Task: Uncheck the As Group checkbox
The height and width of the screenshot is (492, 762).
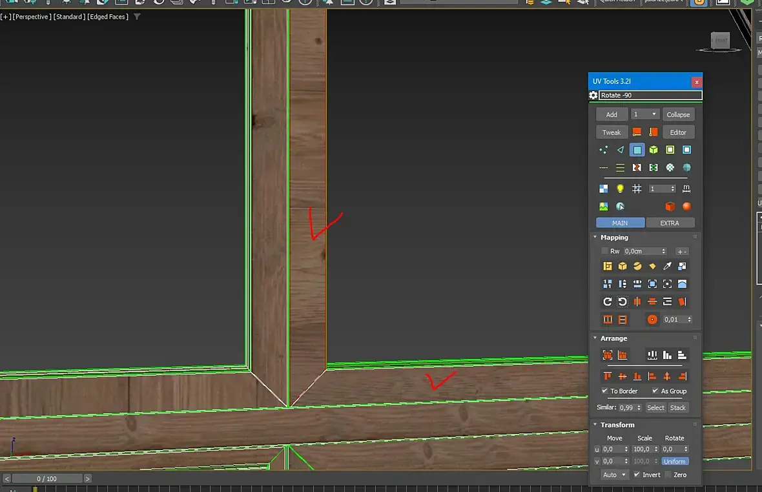Action: [655, 391]
